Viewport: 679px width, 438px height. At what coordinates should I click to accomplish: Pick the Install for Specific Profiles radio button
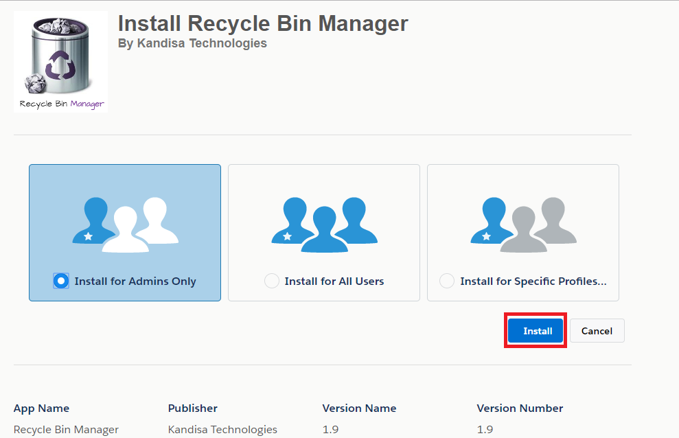point(446,281)
